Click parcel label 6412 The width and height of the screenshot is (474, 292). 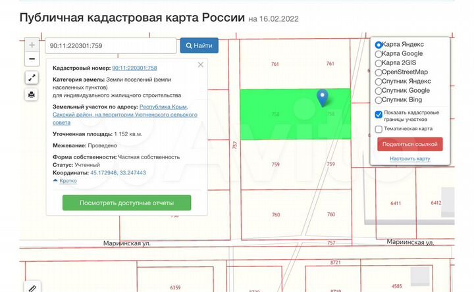point(436,203)
